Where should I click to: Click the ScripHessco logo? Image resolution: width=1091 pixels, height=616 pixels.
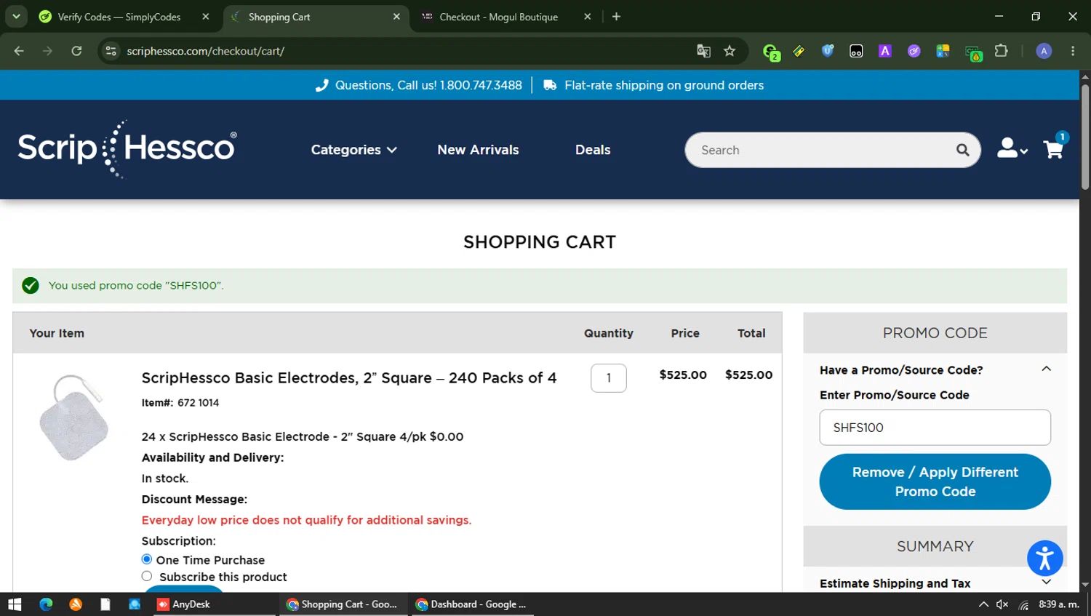pyautogui.click(x=127, y=148)
